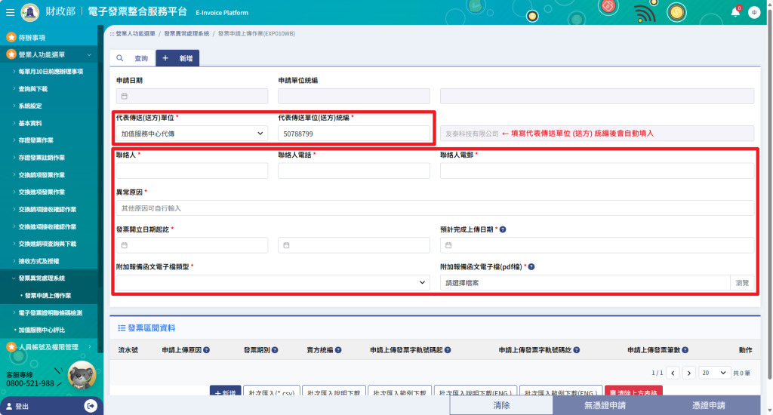Click help icon next to 申請上傳原因 column
Image resolution: width=773 pixels, height=415 pixels.
206,350
